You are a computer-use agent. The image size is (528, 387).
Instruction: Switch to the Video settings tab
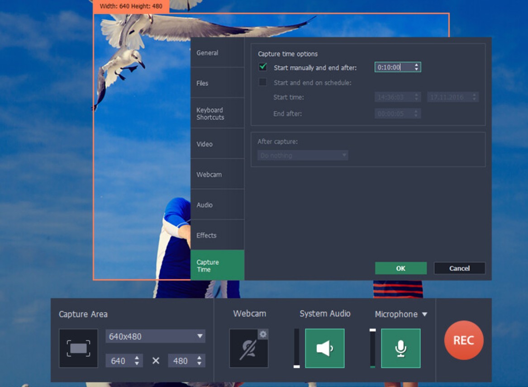(x=217, y=144)
